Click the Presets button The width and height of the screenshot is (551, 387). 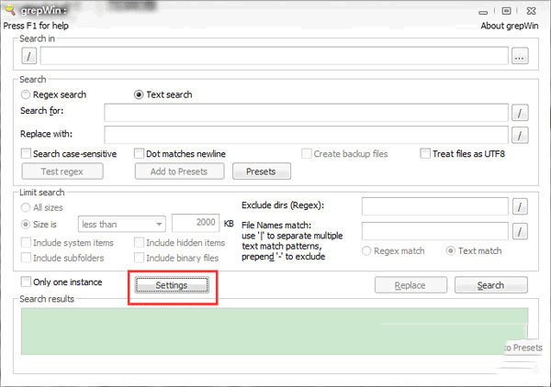(261, 171)
